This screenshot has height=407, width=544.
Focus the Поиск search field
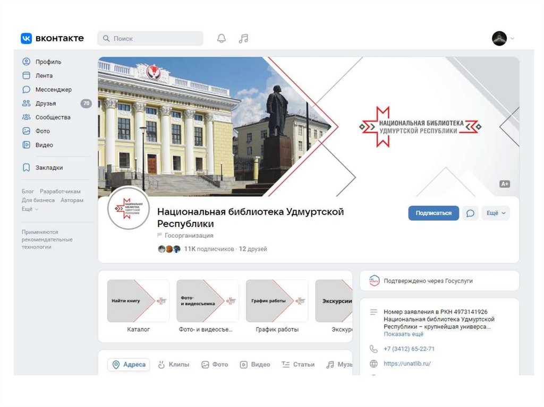[x=150, y=38]
